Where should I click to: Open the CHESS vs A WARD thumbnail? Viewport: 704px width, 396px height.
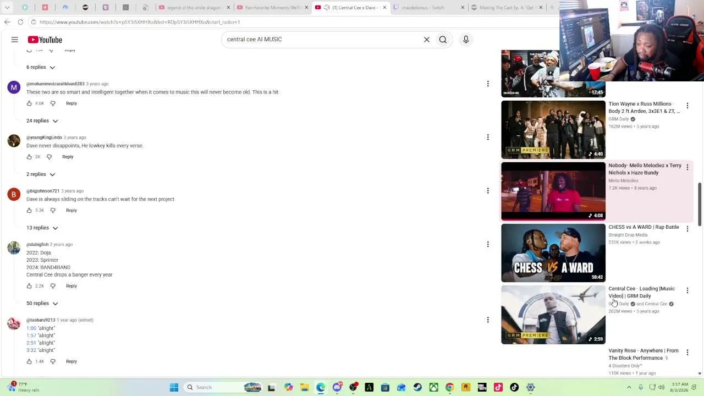pos(553,253)
